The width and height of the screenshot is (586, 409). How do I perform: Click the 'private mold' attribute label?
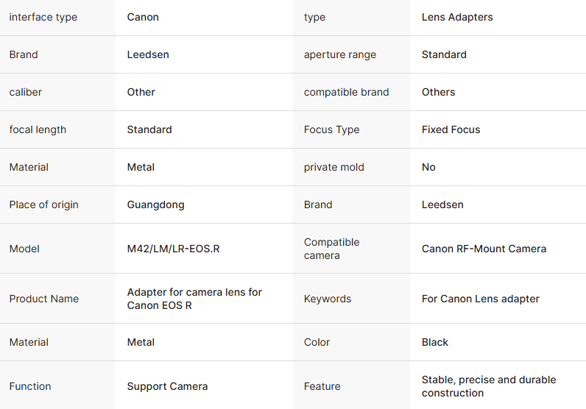(333, 167)
